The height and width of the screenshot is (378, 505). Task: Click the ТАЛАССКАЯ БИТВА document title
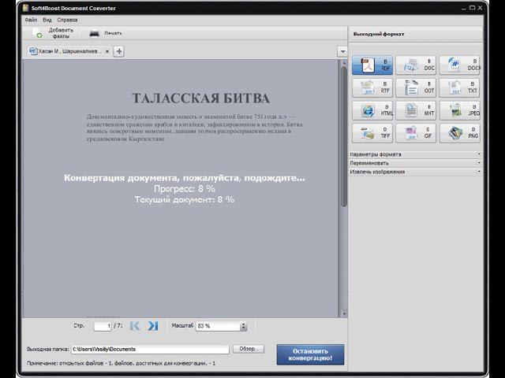click(200, 98)
